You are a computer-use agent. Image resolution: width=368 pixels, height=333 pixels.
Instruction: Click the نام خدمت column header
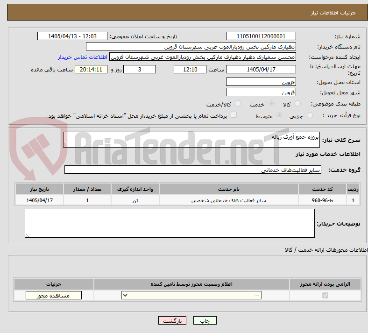pyautogui.click(x=228, y=189)
